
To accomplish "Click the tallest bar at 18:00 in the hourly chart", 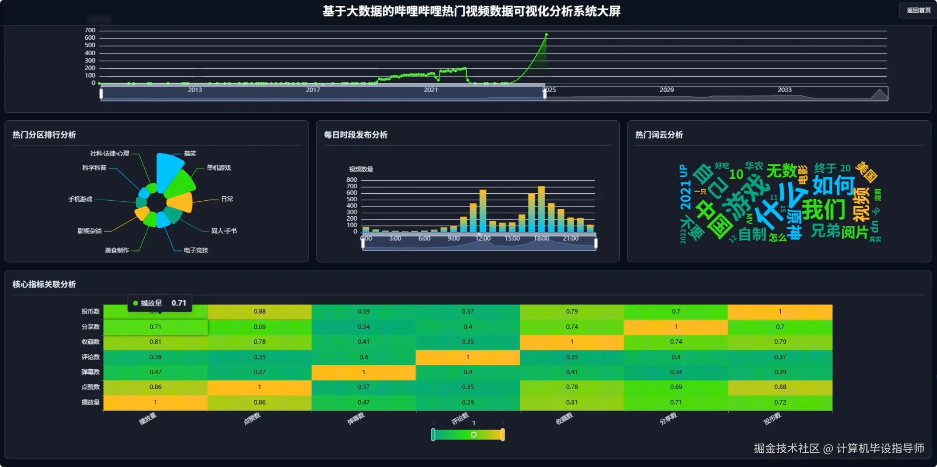I will (x=541, y=209).
